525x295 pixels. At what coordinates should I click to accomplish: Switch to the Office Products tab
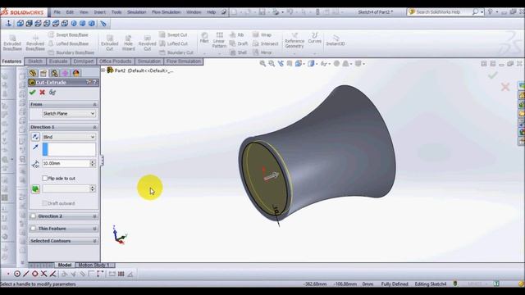coord(115,61)
